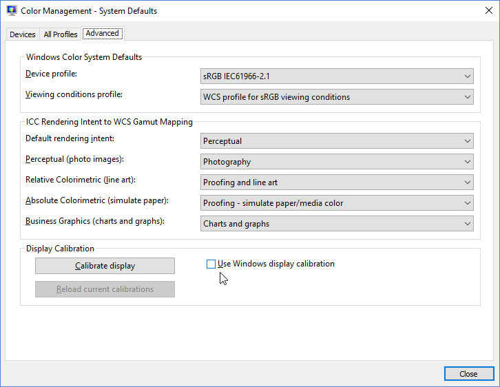Click the Default rendering intent label
Viewport: 500px width, 387px height.
click(70, 138)
